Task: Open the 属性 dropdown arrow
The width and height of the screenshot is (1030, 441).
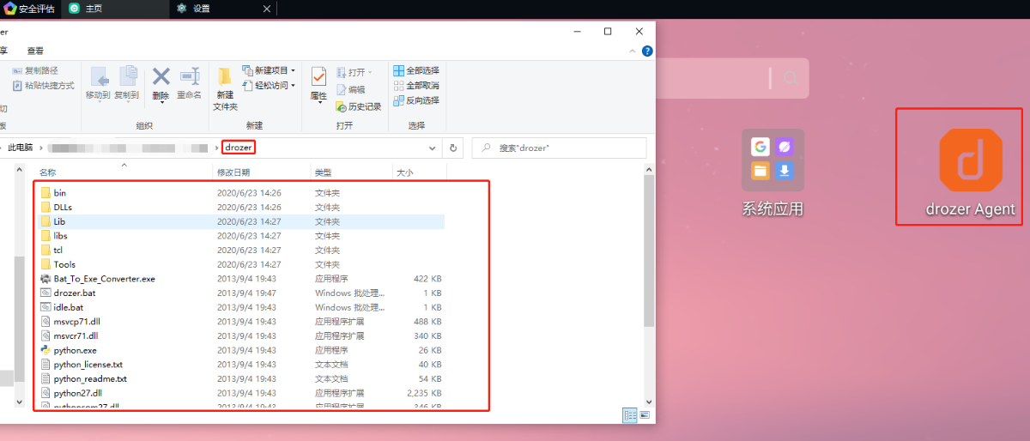Action: 319,104
